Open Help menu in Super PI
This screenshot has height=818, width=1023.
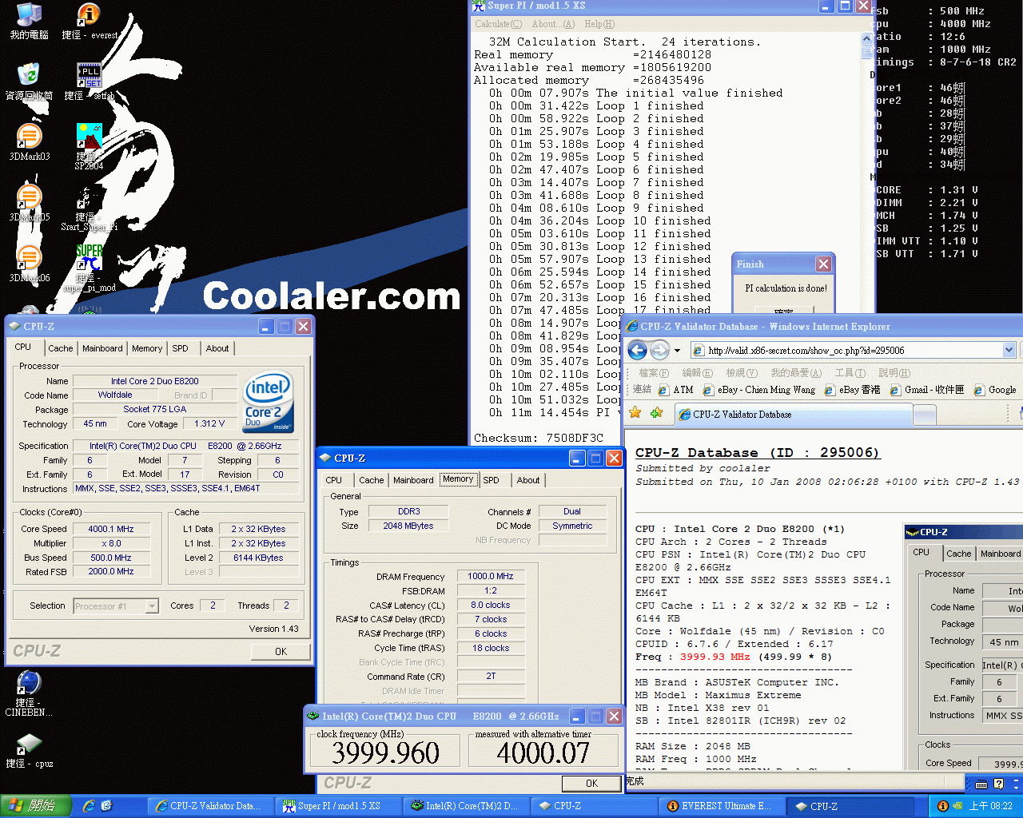(x=599, y=24)
